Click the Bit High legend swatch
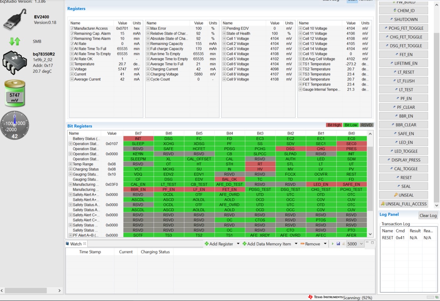Image resolution: width=440 pixels, height=301 pixels. click(x=334, y=125)
